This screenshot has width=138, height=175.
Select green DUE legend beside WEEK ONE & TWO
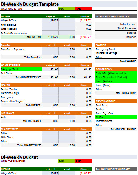pyautogui.click(x=67, y=9)
